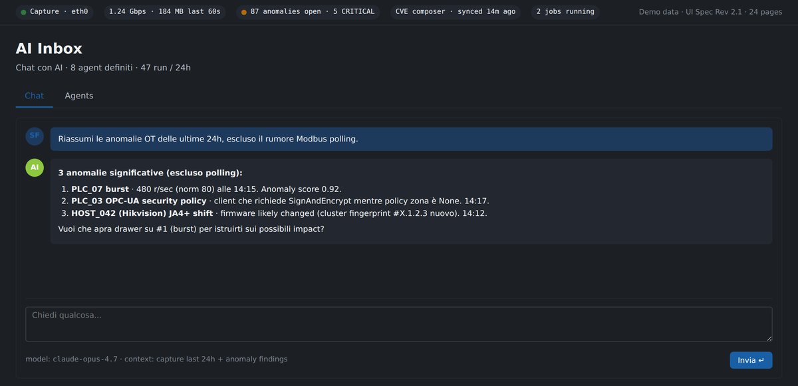Click the PLC_03 OPC-UA security policy item
Viewport: 798px width, 386px height.
(x=280, y=201)
